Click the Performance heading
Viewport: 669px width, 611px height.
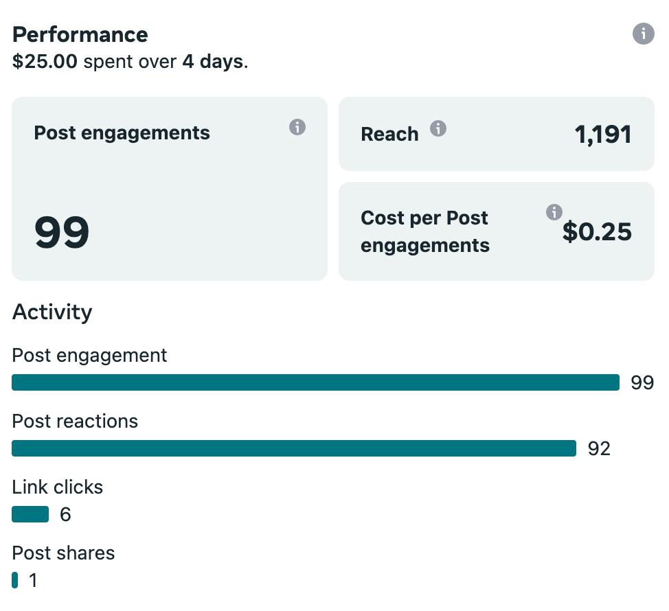click(80, 34)
